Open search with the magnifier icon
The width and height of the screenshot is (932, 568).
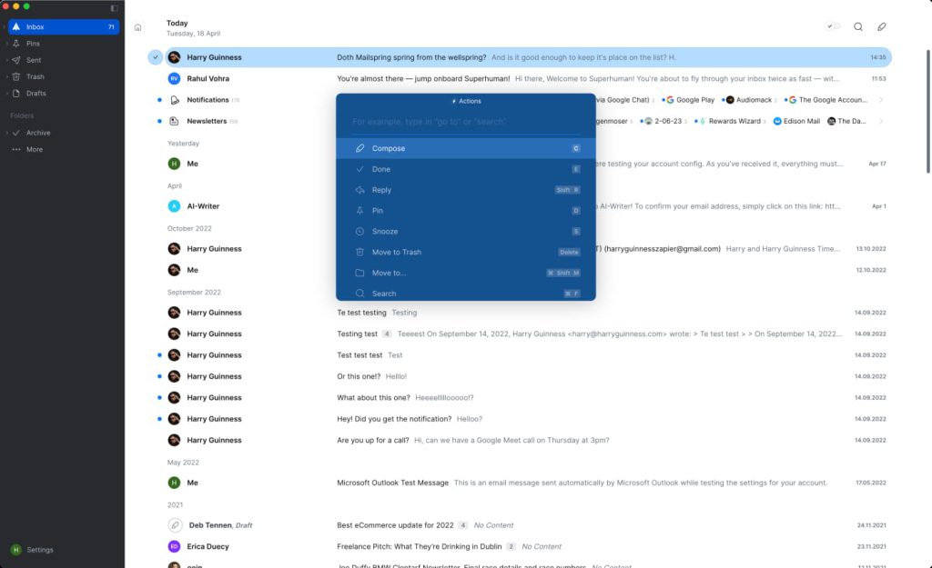click(857, 26)
